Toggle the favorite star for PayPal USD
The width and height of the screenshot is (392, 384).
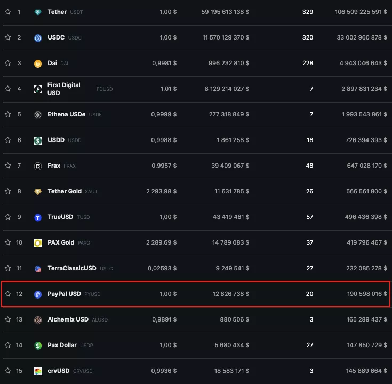click(x=7, y=294)
